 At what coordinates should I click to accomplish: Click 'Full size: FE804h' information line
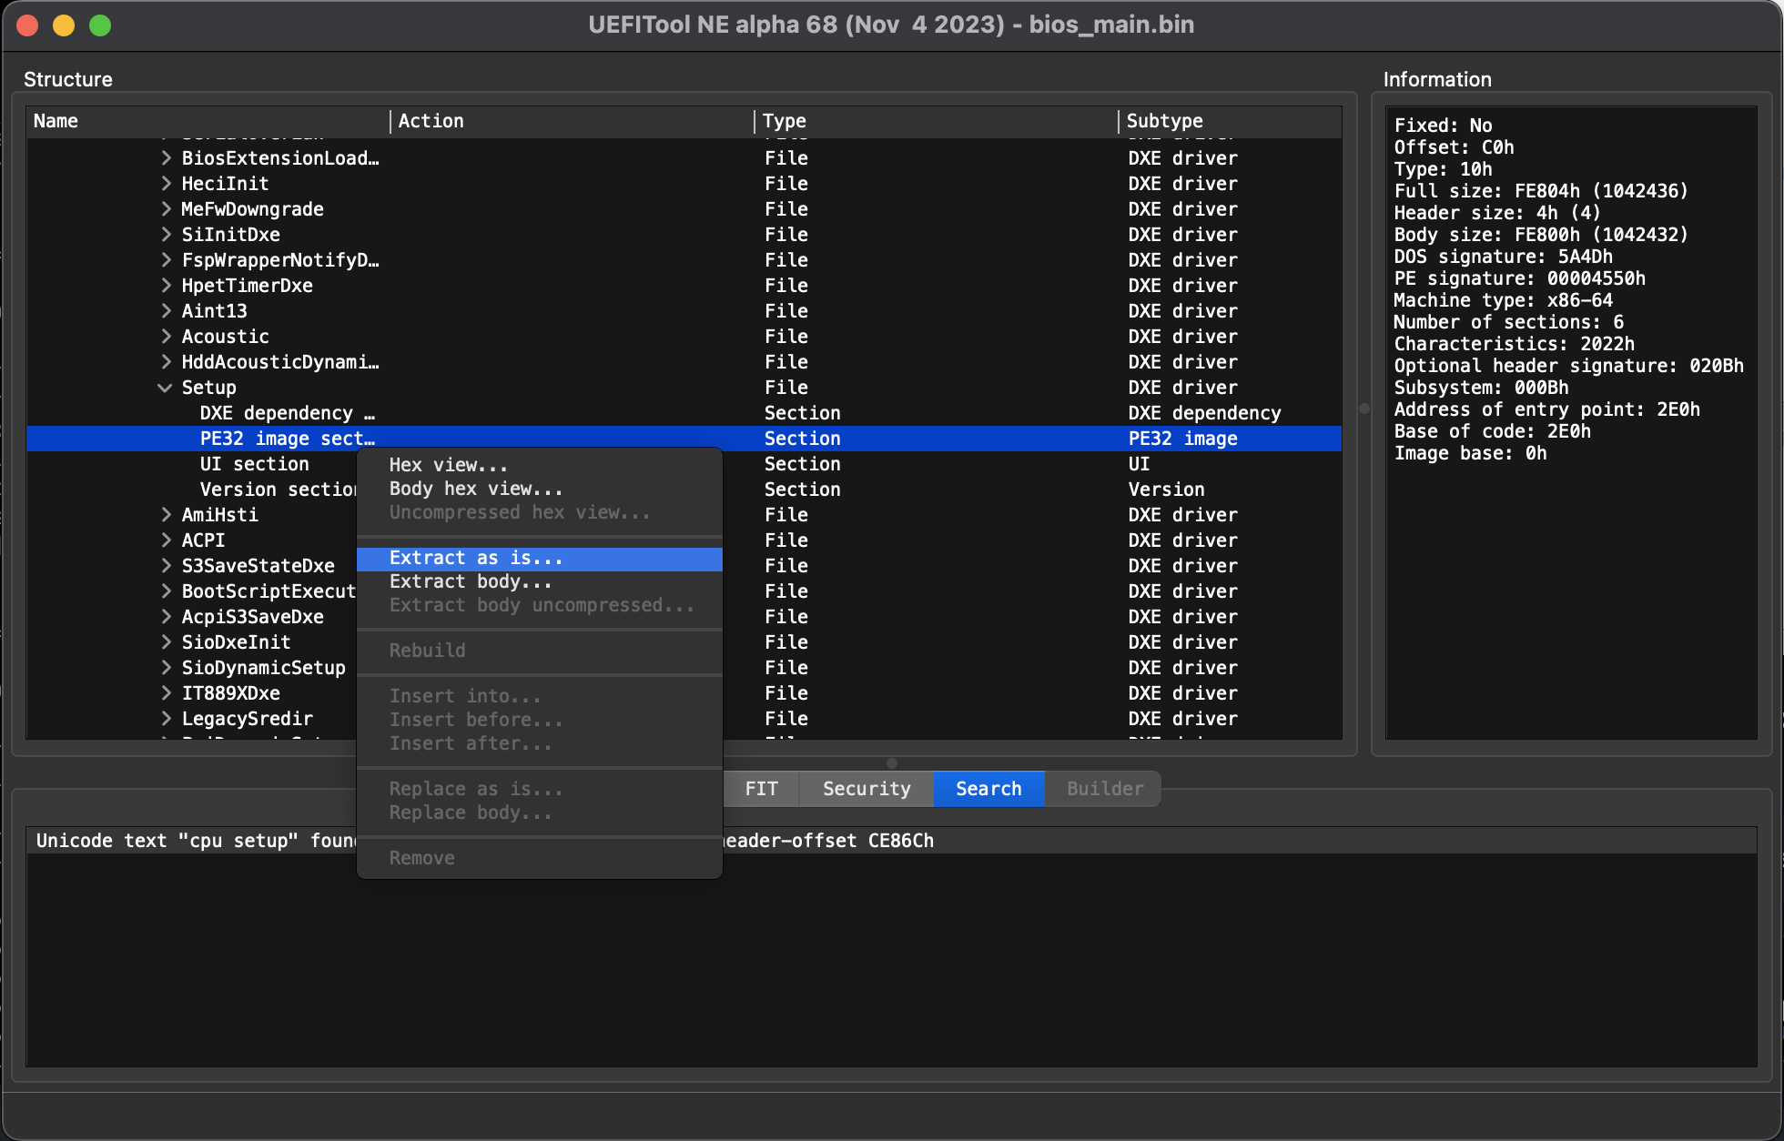coord(1540,191)
